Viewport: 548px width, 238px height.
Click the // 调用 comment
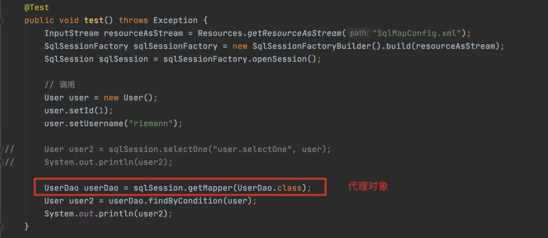click(59, 85)
